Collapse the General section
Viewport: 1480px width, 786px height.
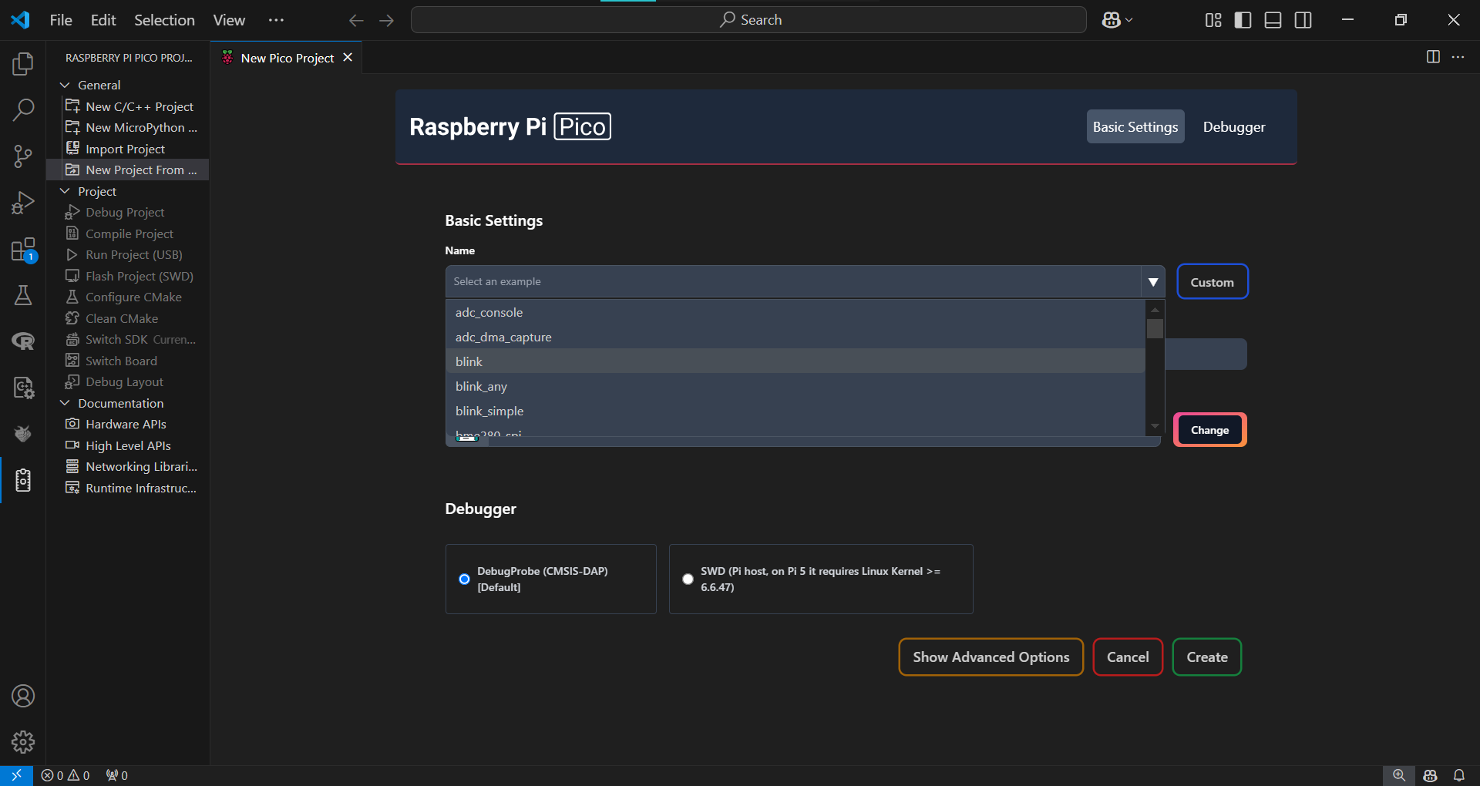tap(65, 85)
